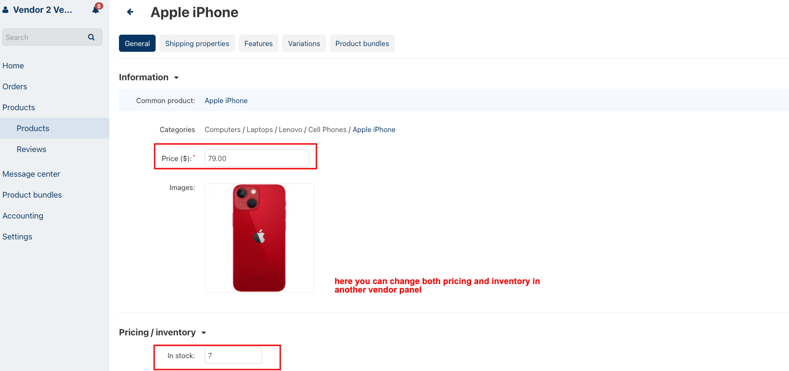The image size is (789, 371).
Task: Open the notifications bell icon
Action: [x=96, y=10]
